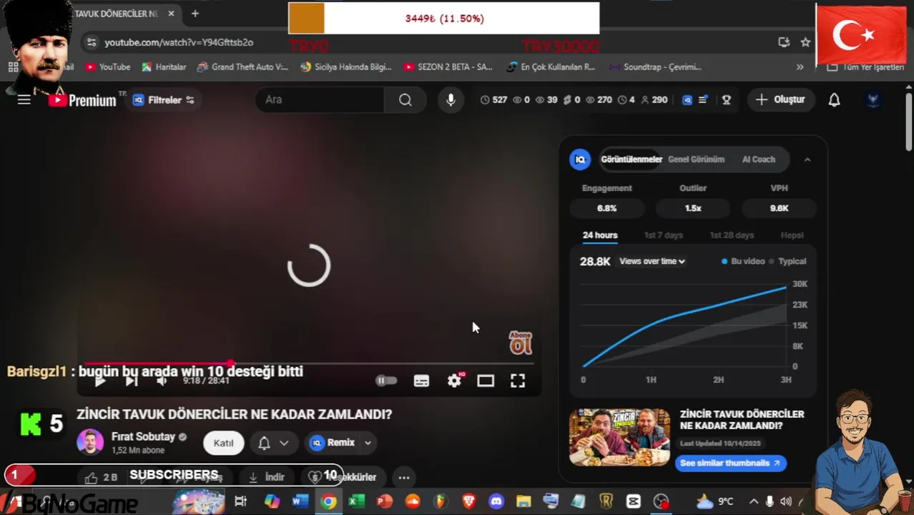
Task: Open Brave browser from taskbar
Action: point(468,501)
